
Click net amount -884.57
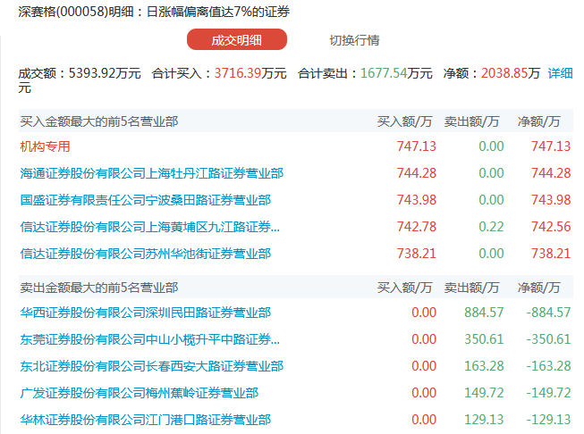point(548,313)
